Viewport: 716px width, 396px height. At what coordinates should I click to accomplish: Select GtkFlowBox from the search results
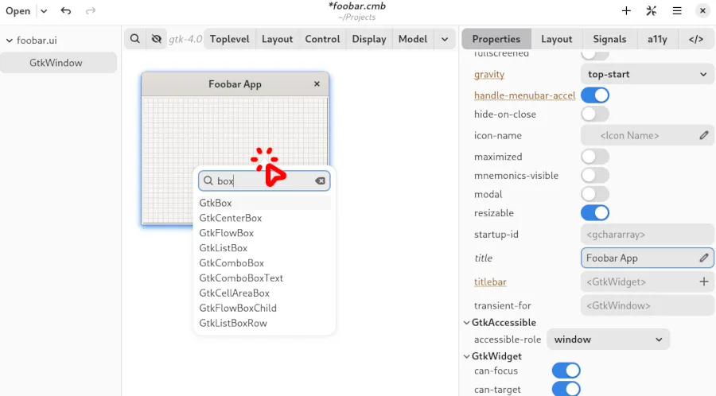[227, 233]
